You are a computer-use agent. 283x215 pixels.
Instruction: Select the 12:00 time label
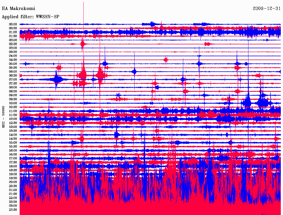[x=13, y=119]
